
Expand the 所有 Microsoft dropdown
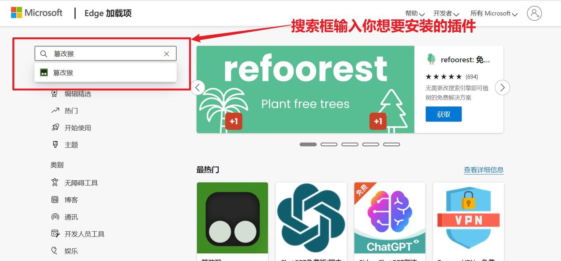tap(494, 14)
